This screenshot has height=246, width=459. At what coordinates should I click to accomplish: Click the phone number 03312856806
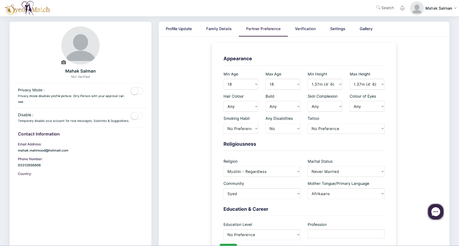[29, 165]
